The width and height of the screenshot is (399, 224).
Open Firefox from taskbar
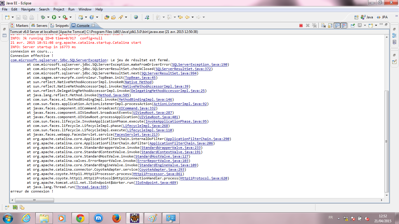click(x=116, y=218)
